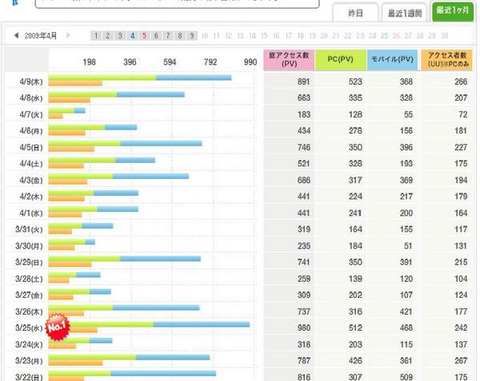Select day 4 in the date bar
480x381 pixels.
pos(132,36)
